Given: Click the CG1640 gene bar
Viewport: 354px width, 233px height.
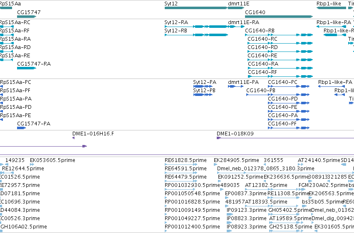Looking at the screenshot, I should pos(279,17).
